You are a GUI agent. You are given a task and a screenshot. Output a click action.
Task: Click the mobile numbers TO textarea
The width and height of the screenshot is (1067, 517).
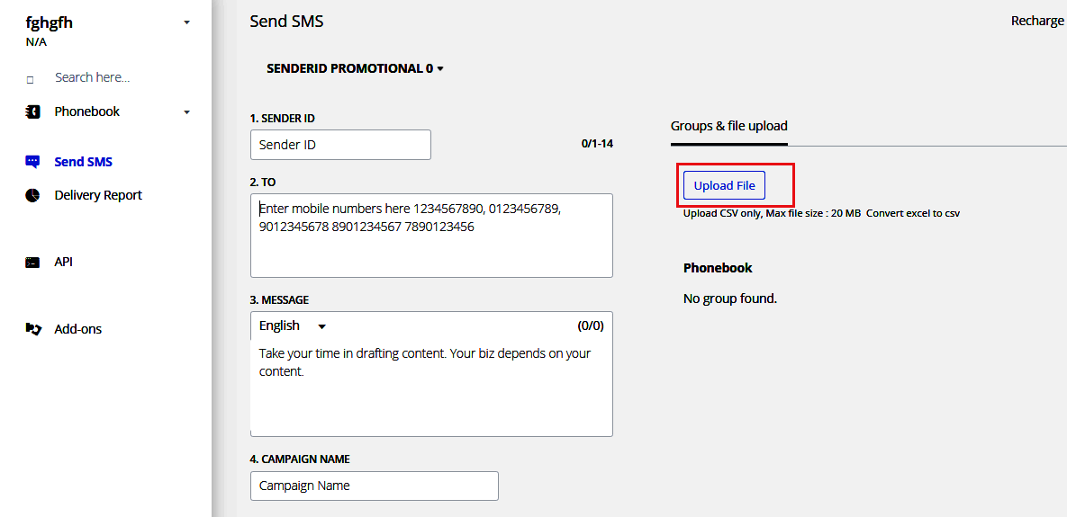(431, 236)
